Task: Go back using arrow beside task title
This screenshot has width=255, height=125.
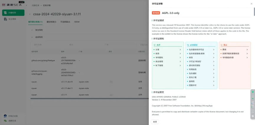Action: [30, 14]
